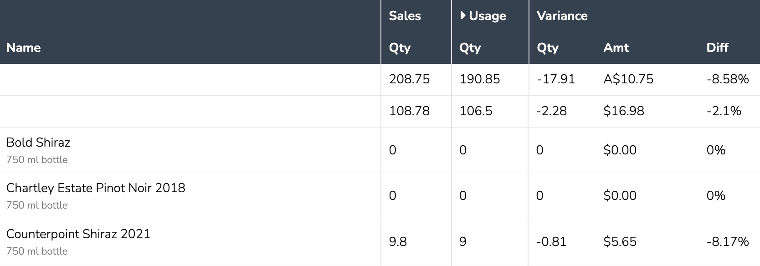Click the Sales group header

(405, 15)
